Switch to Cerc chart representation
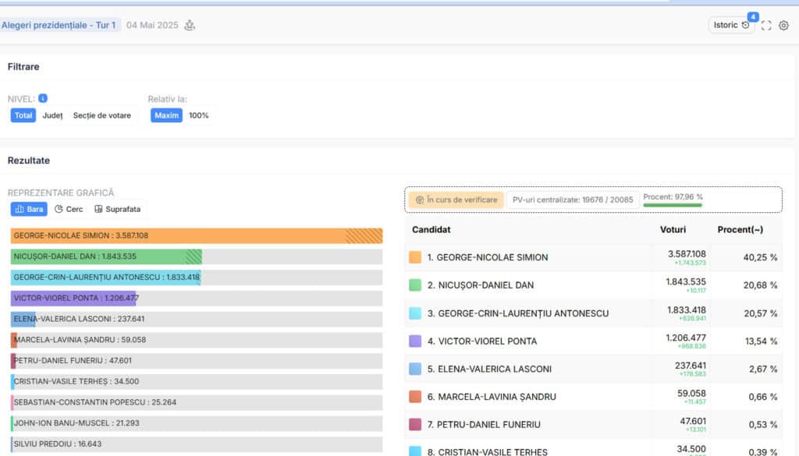This screenshot has width=799, height=456. [69, 209]
